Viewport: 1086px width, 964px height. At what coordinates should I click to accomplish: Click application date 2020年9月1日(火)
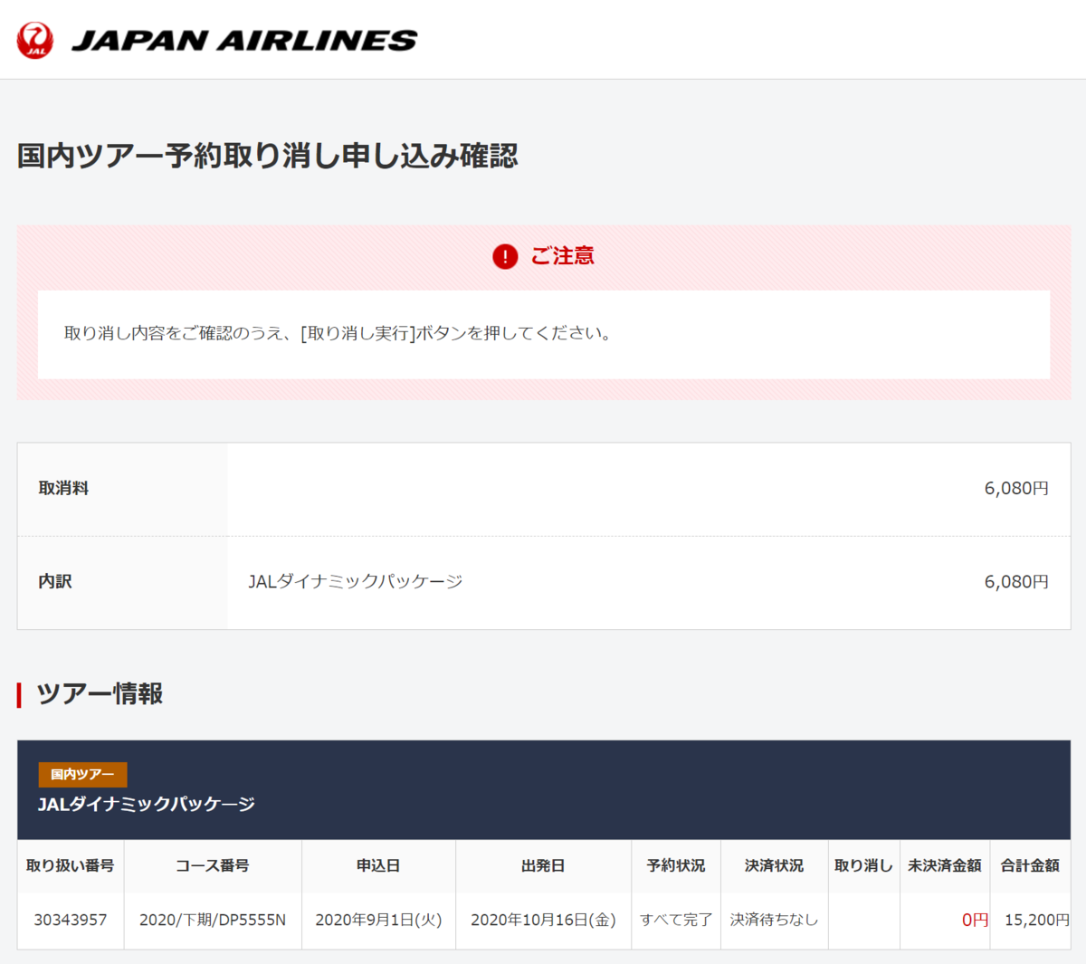[x=378, y=920]
